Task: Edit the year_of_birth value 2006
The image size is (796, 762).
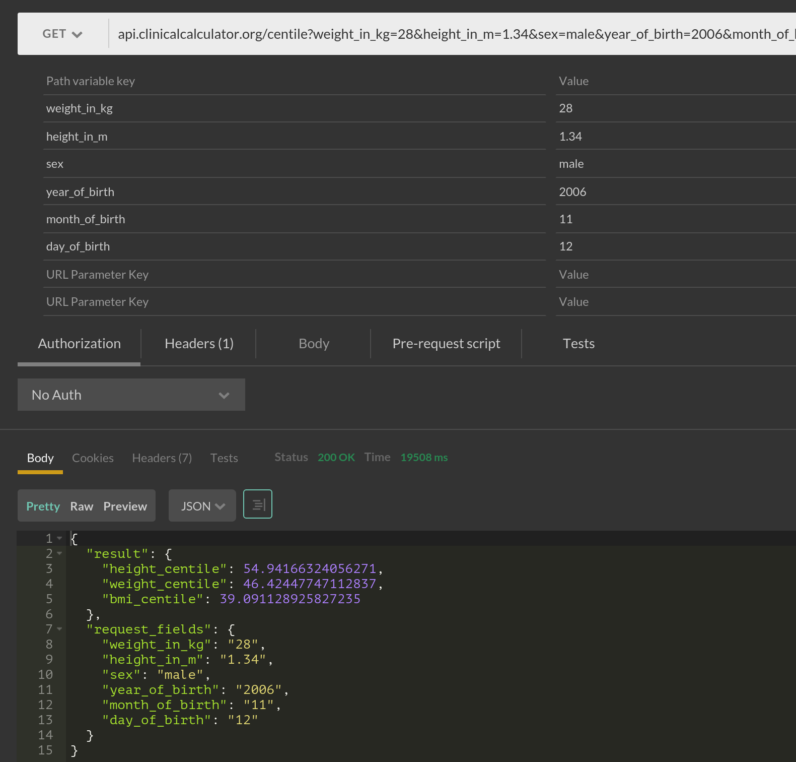Action: [x=675, y=192]
